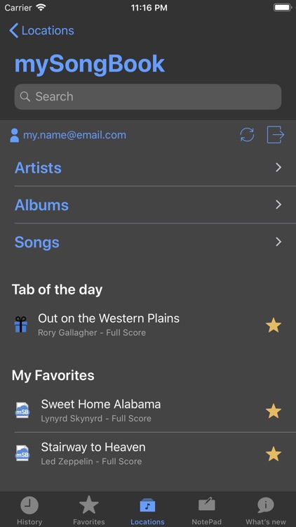
Task: Switch to the History tab
Action: (x=29, y=511)
